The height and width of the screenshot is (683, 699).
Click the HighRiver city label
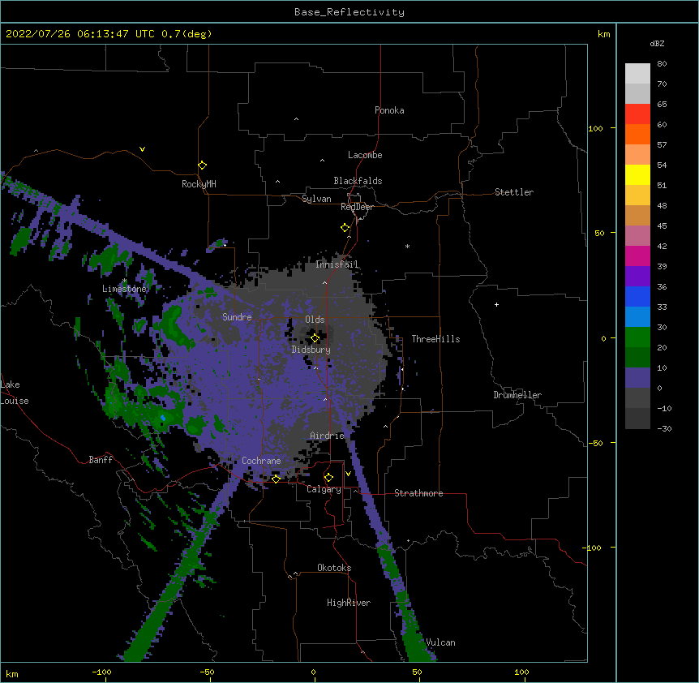[349, 603]
